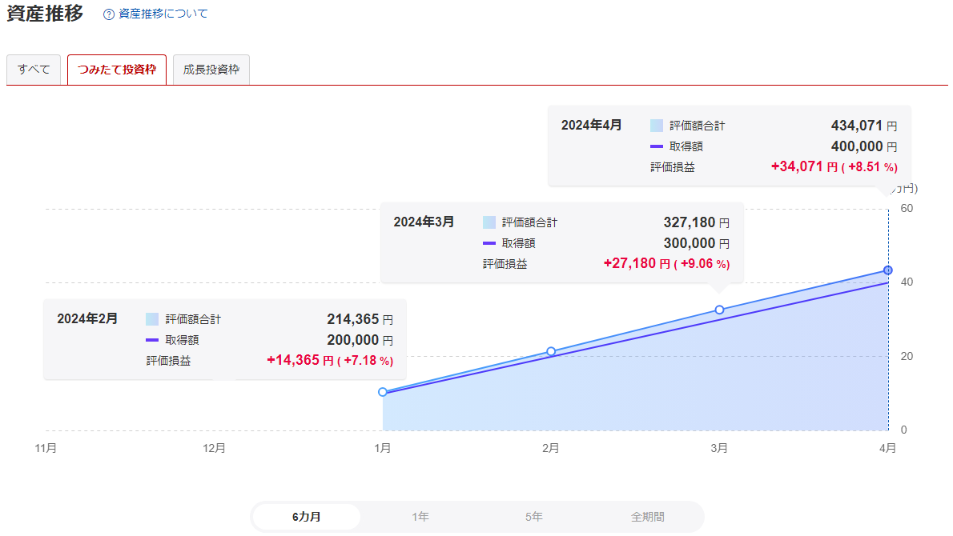Screen dimensions: 953x536
Task: Select the 3月 data point marker
Action: (x=719, y=310)
